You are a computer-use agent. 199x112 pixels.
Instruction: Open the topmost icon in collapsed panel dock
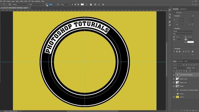pos(170,10)
